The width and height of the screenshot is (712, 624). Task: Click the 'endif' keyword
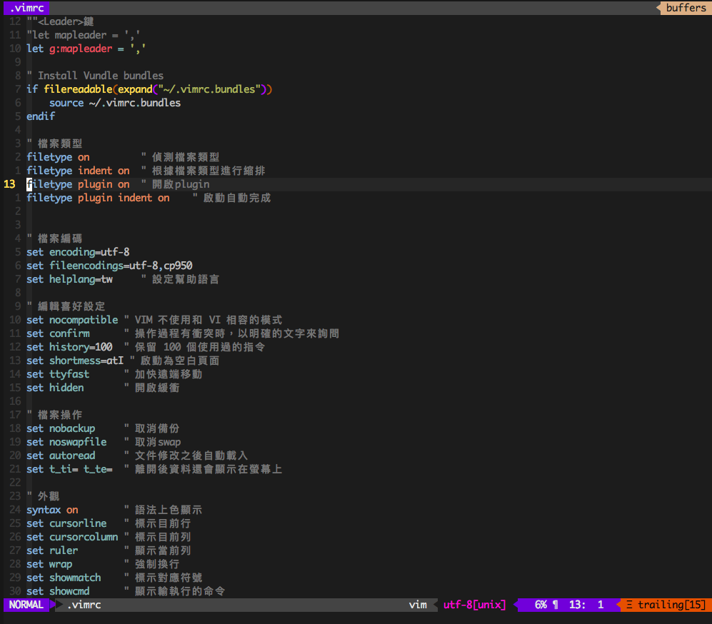click(x=41, y=116)
